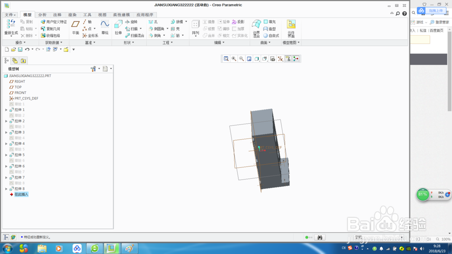452x254 pixels.
Task: Click 登录管家 in the browser window
Action: click(x=439, y=22)
